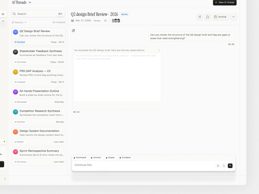
Task: Select the Design tag in the thread header
Action: (x=97, y=21)
